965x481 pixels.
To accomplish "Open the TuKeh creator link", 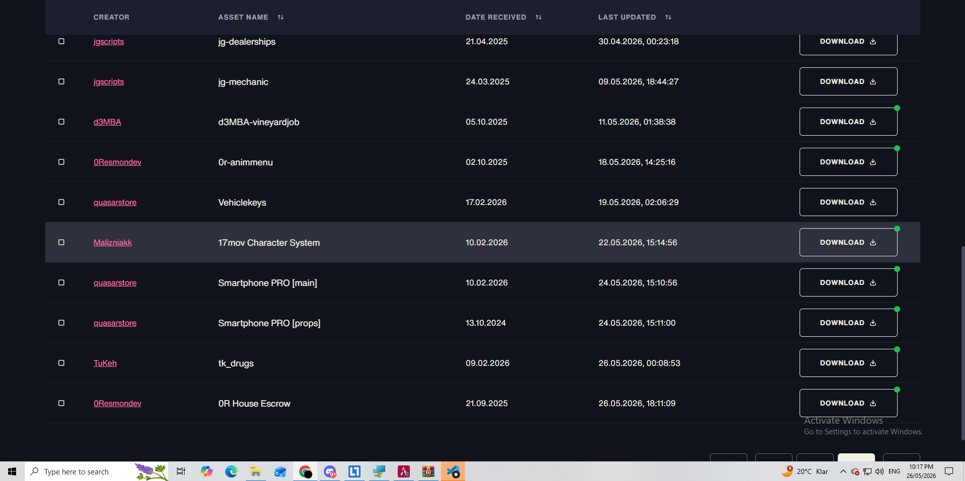I will (105, 363).
